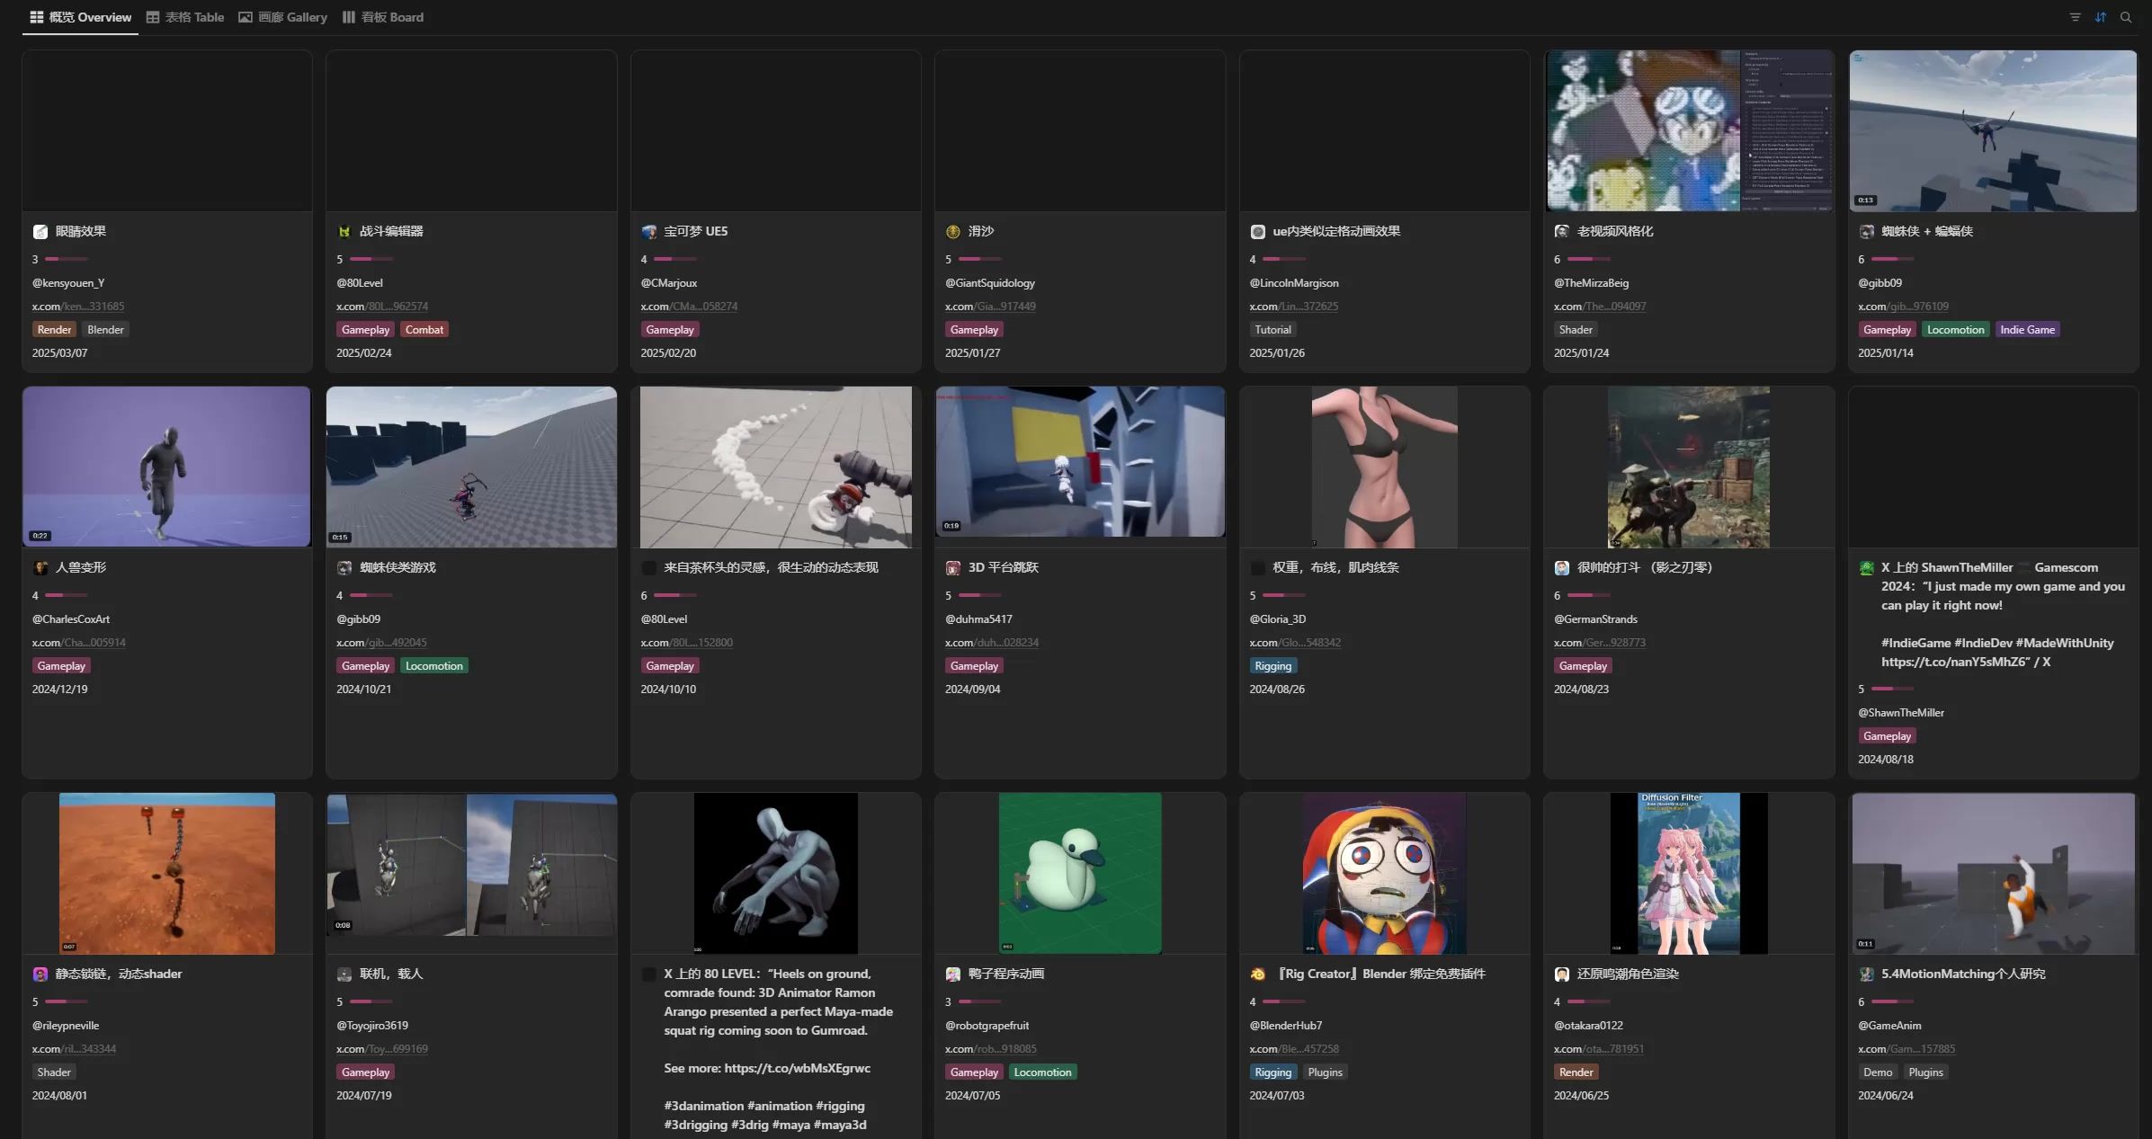Click the @LincolnMargison handle
This screenshot has height=1139, width=2152.
click(x=1293, y=283)
